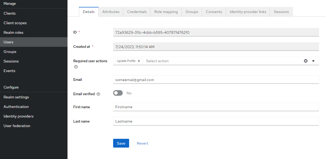The height and width of the screenshot is (159, 326).
Task: Switch to the Attributes tab
Action: tap(110, 11)
